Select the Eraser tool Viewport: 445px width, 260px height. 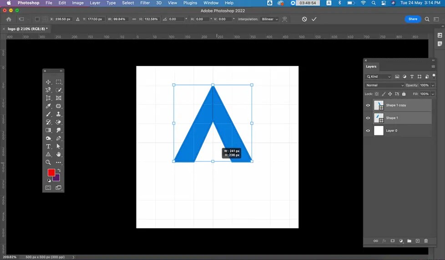[x=58, y=122]
